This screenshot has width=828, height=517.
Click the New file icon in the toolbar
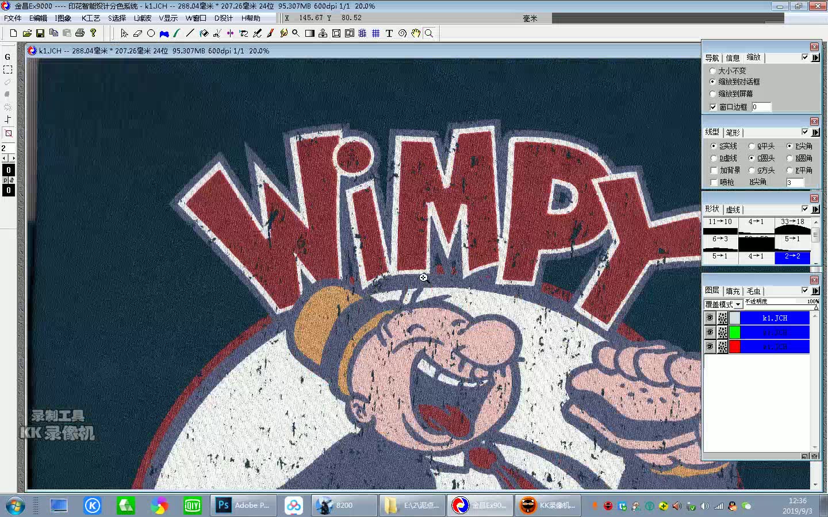[13, 33]
